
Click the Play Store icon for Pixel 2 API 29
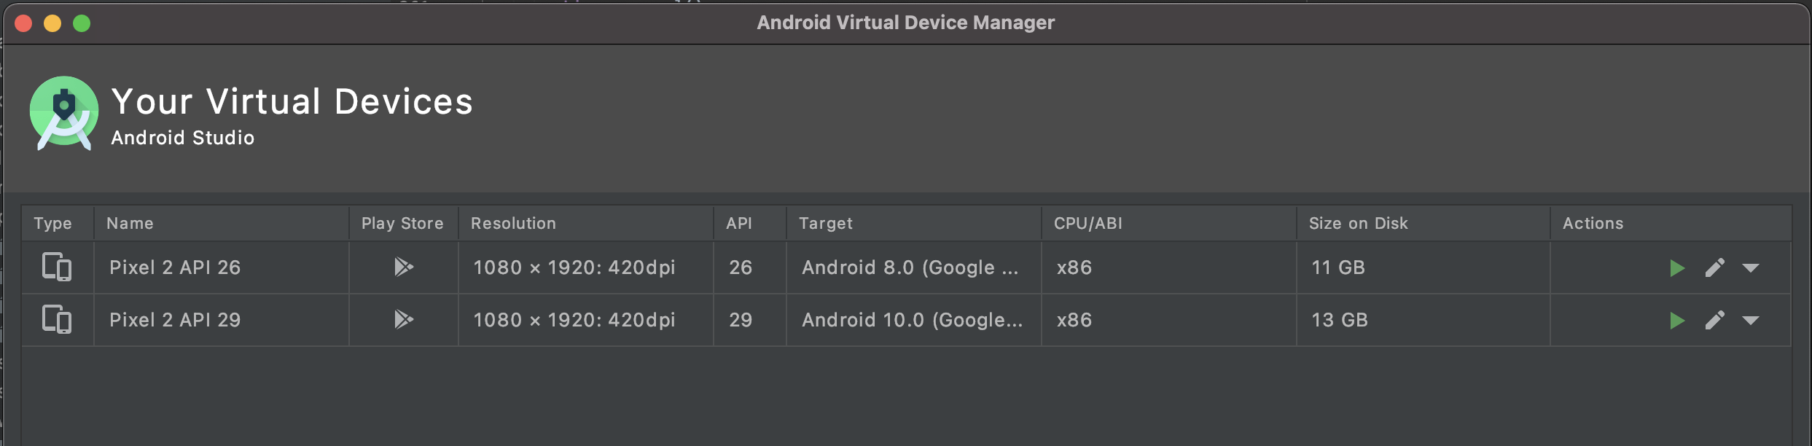point(403,320)
